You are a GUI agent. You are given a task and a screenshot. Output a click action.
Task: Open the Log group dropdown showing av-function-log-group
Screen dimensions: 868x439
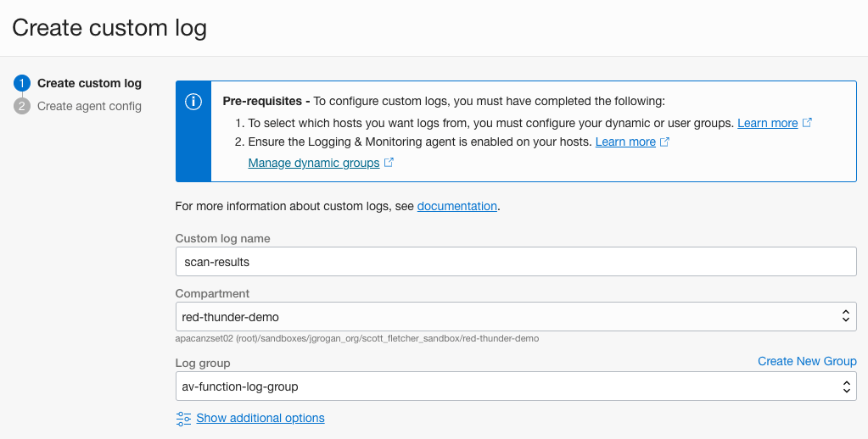(x=509, y=386)
